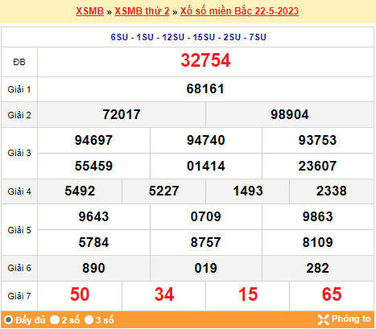Click the special prize number 32754

coord(205,60)
